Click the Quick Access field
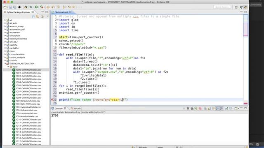 click(222, 7)
